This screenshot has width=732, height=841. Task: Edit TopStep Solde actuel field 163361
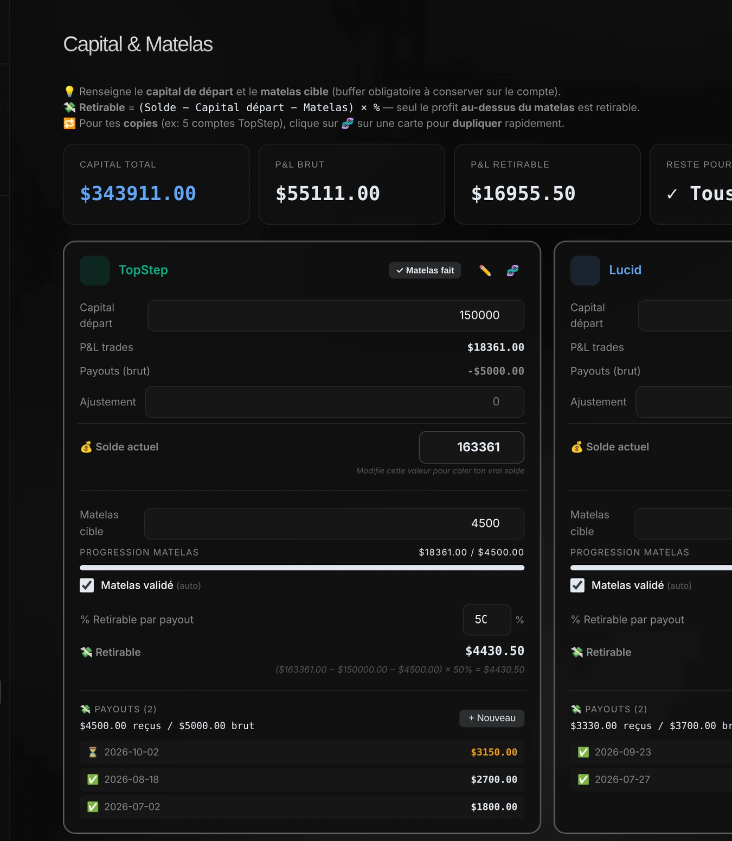click(x=472, y=447)
